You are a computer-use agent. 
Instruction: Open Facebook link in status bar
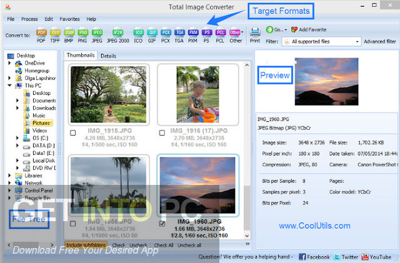[314, 257]
